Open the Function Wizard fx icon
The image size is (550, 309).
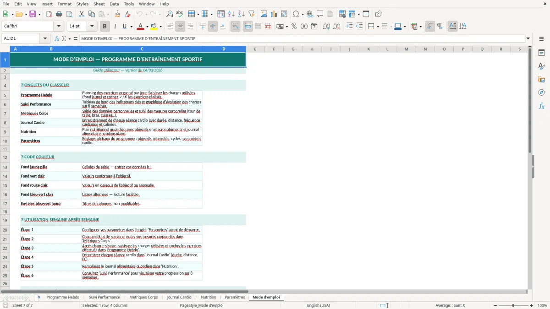[x=57, y=38]
